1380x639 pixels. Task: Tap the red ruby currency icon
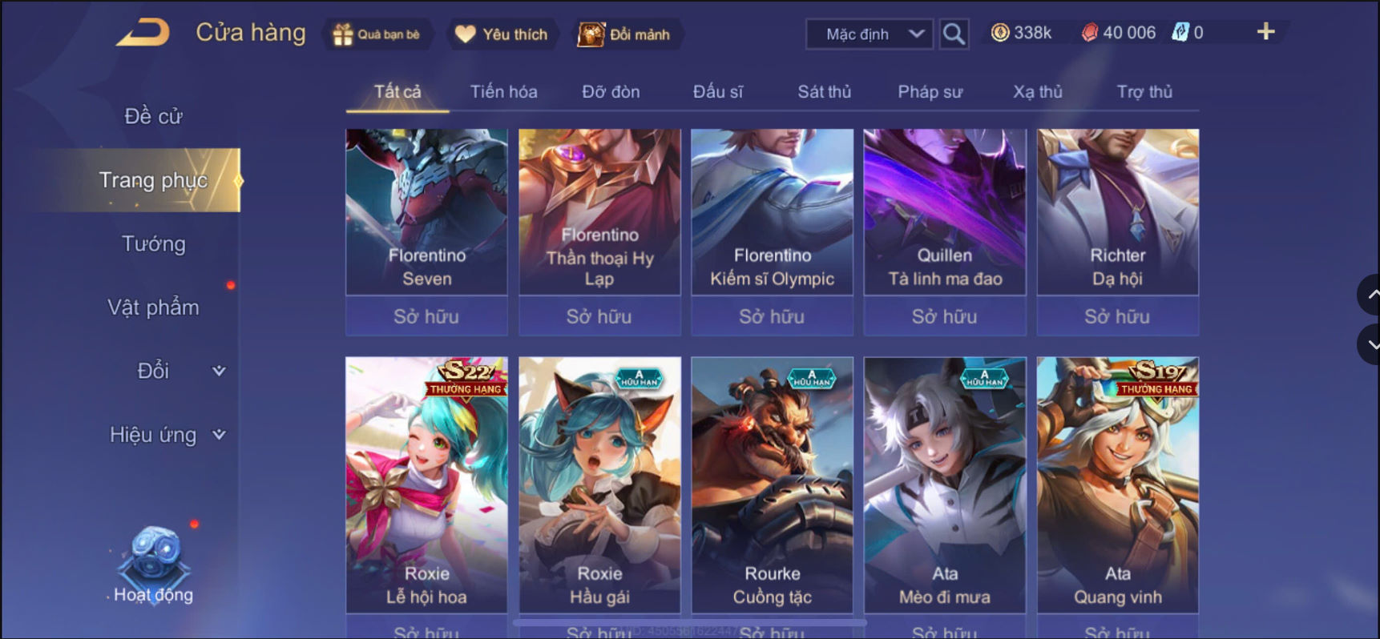[1089, 33]
